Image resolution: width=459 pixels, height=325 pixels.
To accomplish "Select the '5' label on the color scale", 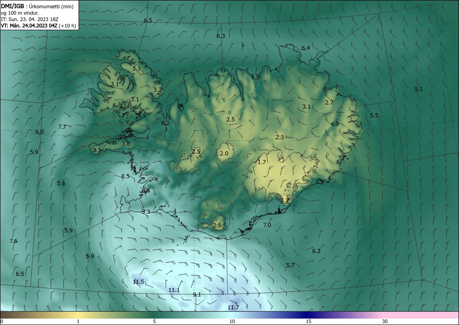I will (154, 321).
